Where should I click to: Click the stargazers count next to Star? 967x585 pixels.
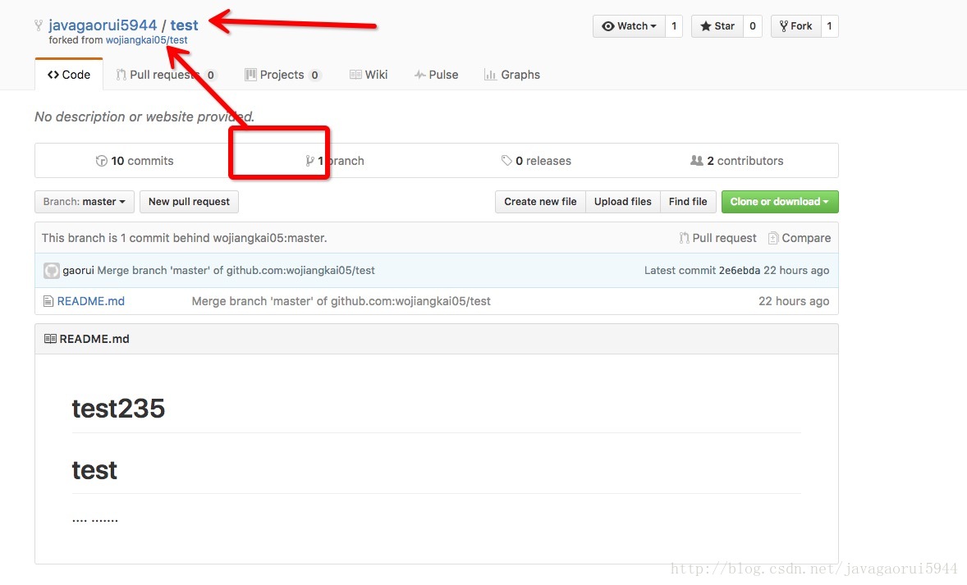tap(753, 26)
